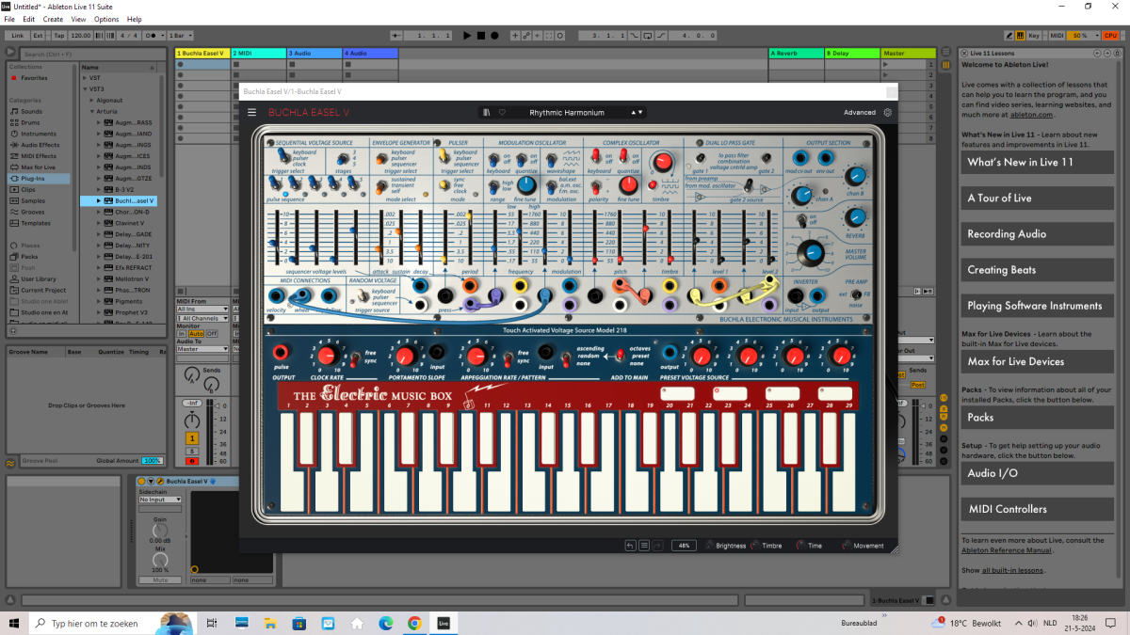1130x635 pixels.
Task: Click the heart icon to favorite preset
Action: tap(502, 112)
